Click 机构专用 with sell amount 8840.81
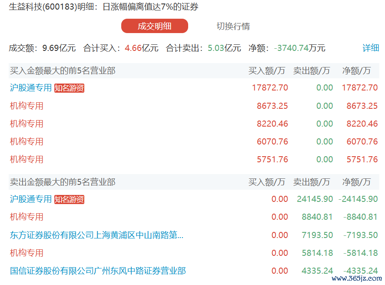The image size is (385, 285). click(x=27, y=217)
